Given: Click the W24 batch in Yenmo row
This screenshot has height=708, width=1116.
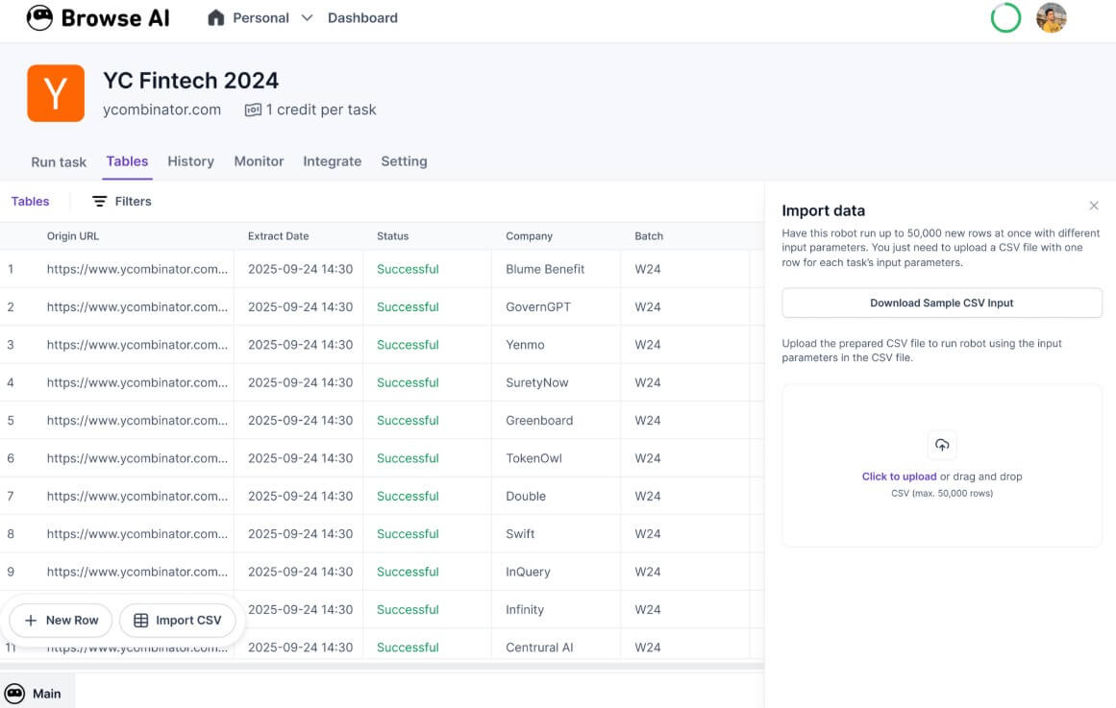Looking at the screenshot, I should coord(648,345).
